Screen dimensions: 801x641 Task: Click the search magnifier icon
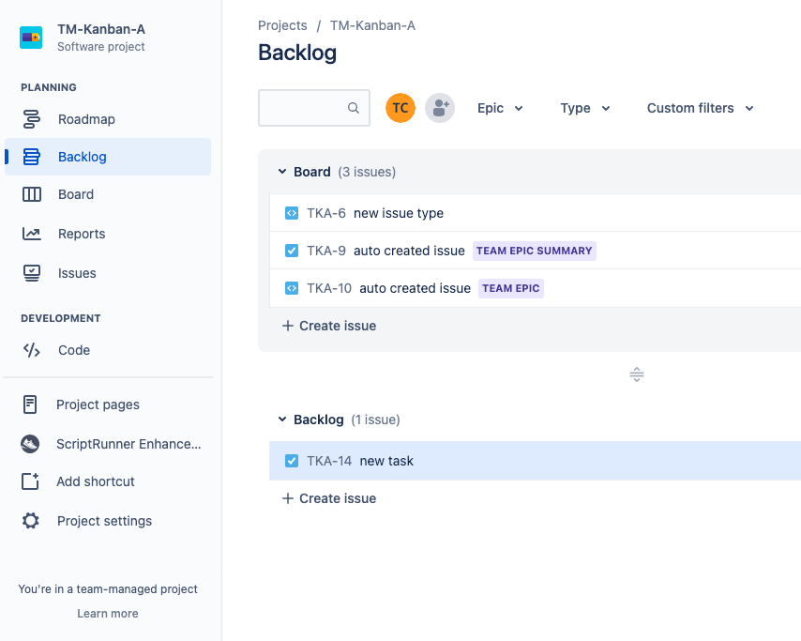coord(354,108)
